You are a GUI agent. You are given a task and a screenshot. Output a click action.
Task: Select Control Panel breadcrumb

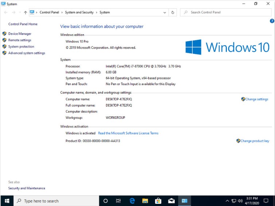pos(49,12)
